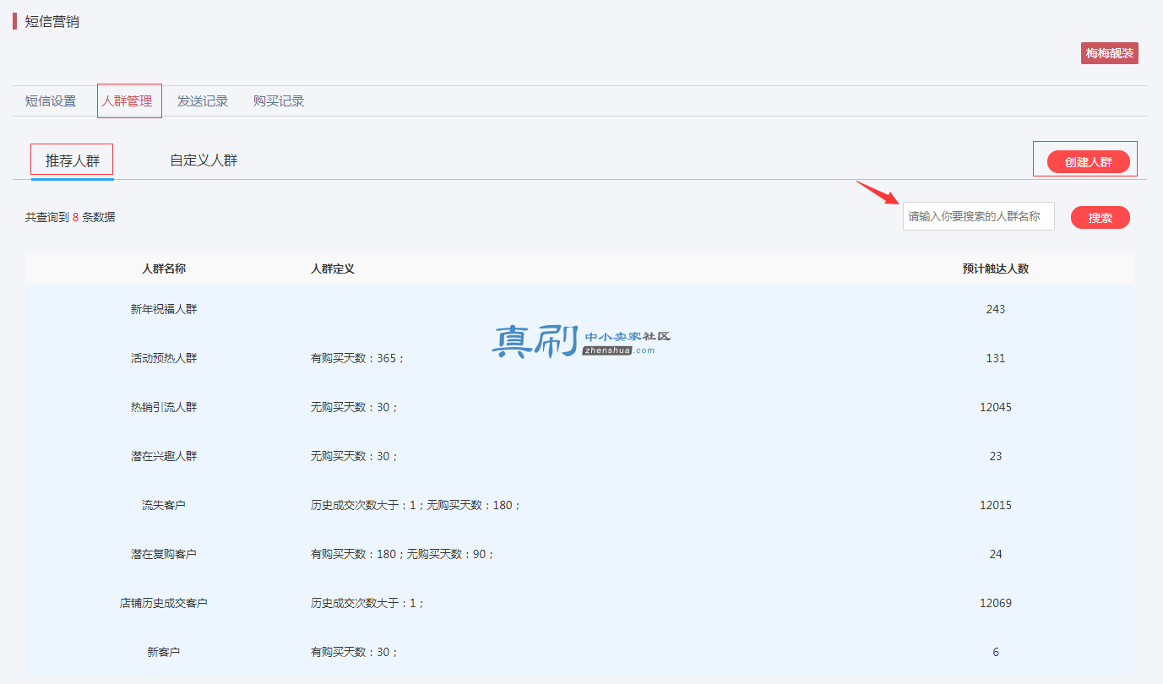Select the 新客户 row name
The image size is (1163, 684).
coord(164,652)
